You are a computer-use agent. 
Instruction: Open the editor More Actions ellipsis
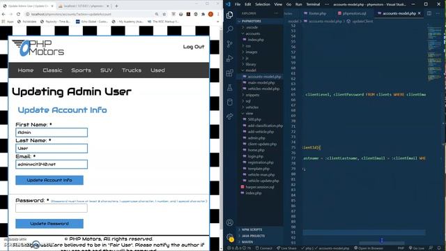(438, 13)
